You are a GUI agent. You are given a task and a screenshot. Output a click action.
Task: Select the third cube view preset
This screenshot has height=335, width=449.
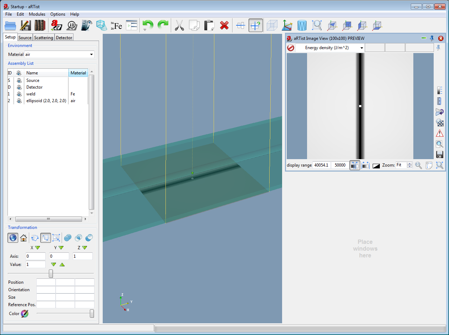(362, 26)
